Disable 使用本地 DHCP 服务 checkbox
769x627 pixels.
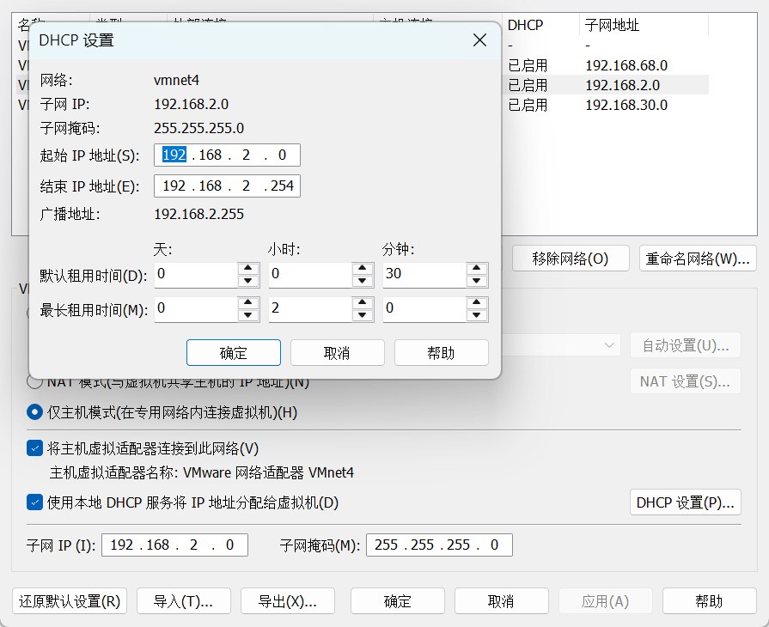[x=34, y=502]
